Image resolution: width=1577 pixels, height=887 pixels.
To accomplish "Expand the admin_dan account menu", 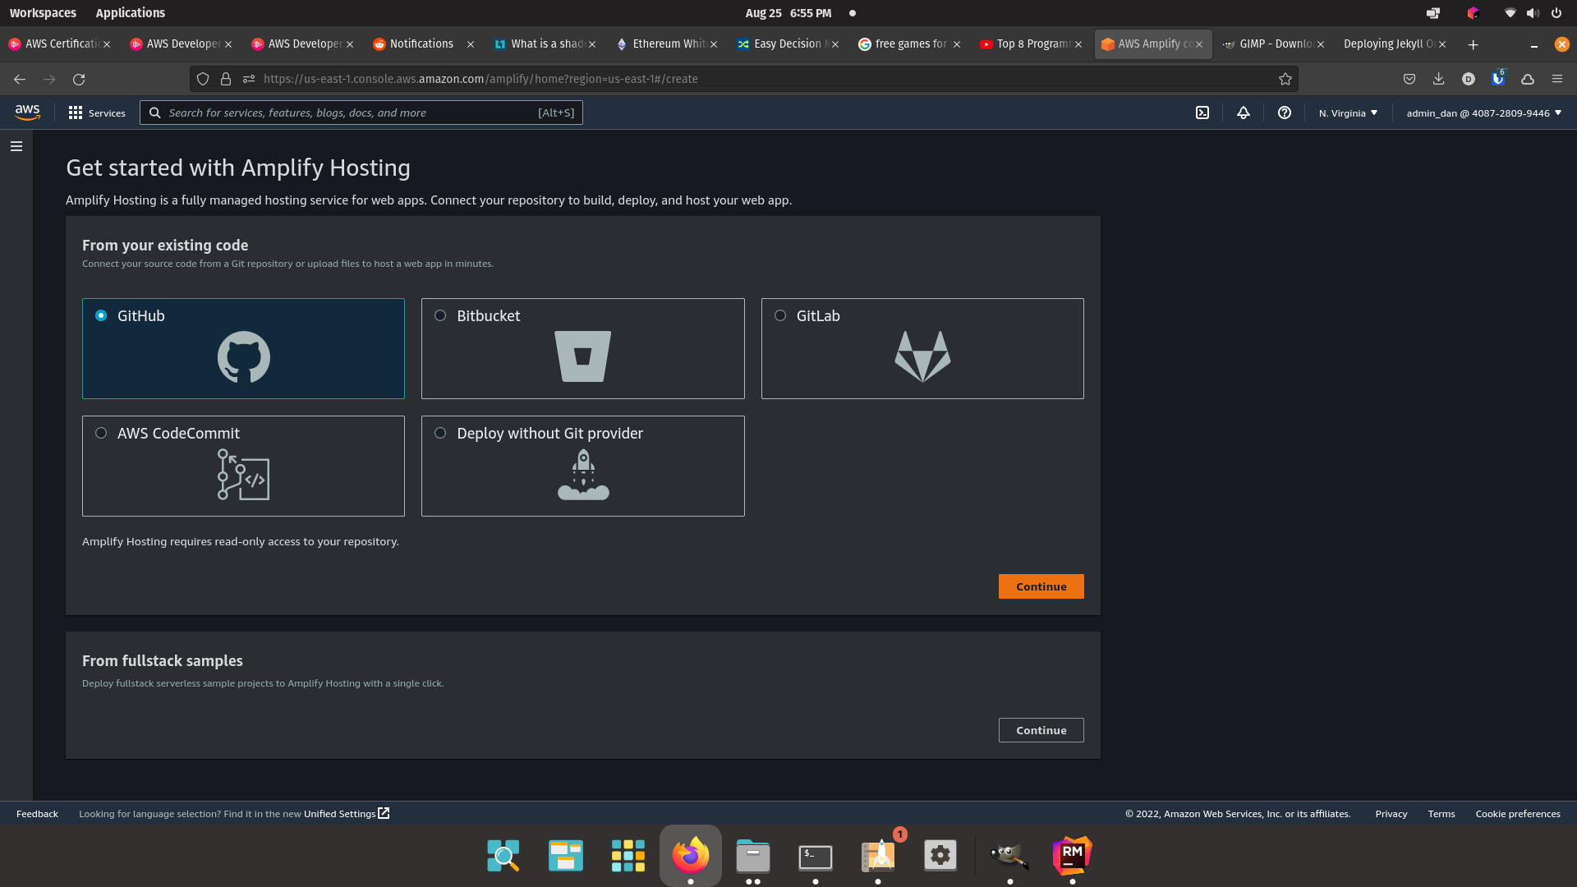I will pos(1482,113).
